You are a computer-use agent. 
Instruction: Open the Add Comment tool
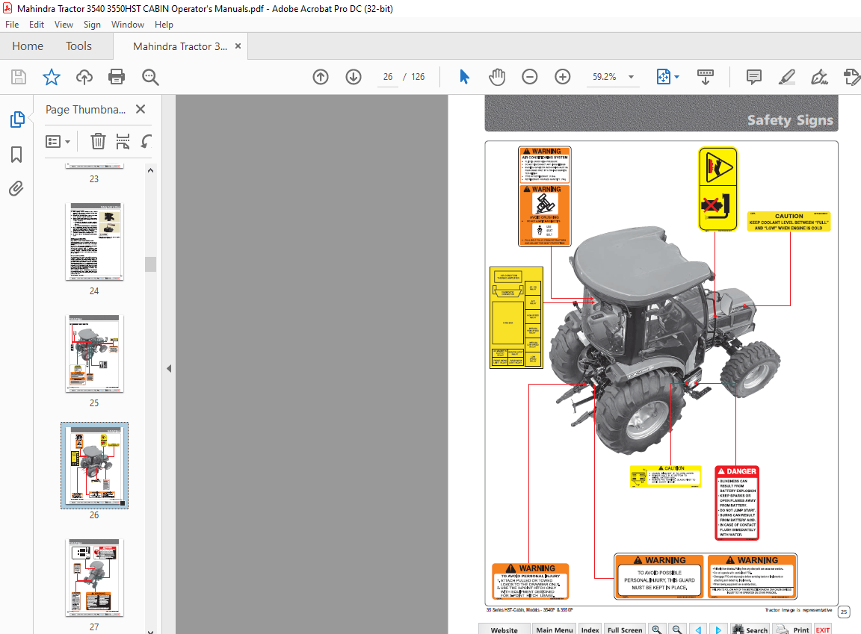coord(753,77)
